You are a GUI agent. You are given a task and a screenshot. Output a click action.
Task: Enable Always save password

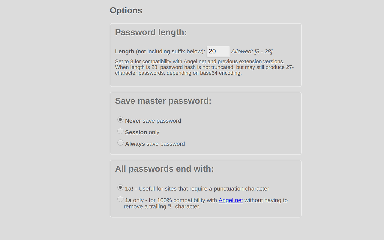point(120,142)
